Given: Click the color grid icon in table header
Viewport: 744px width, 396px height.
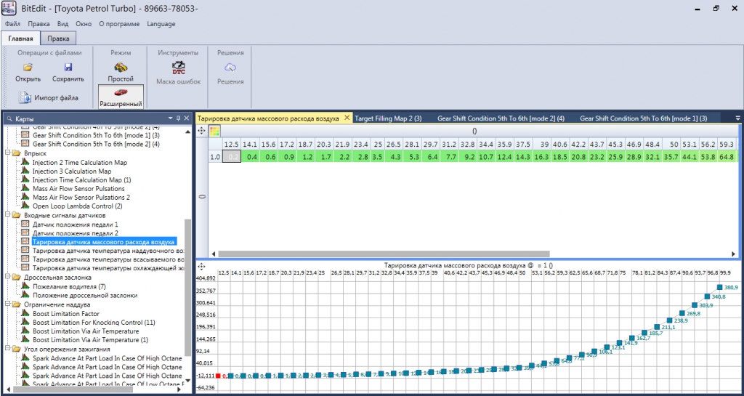Looking at the screenshot, I should pyautogui.click(x=214, y=132).
